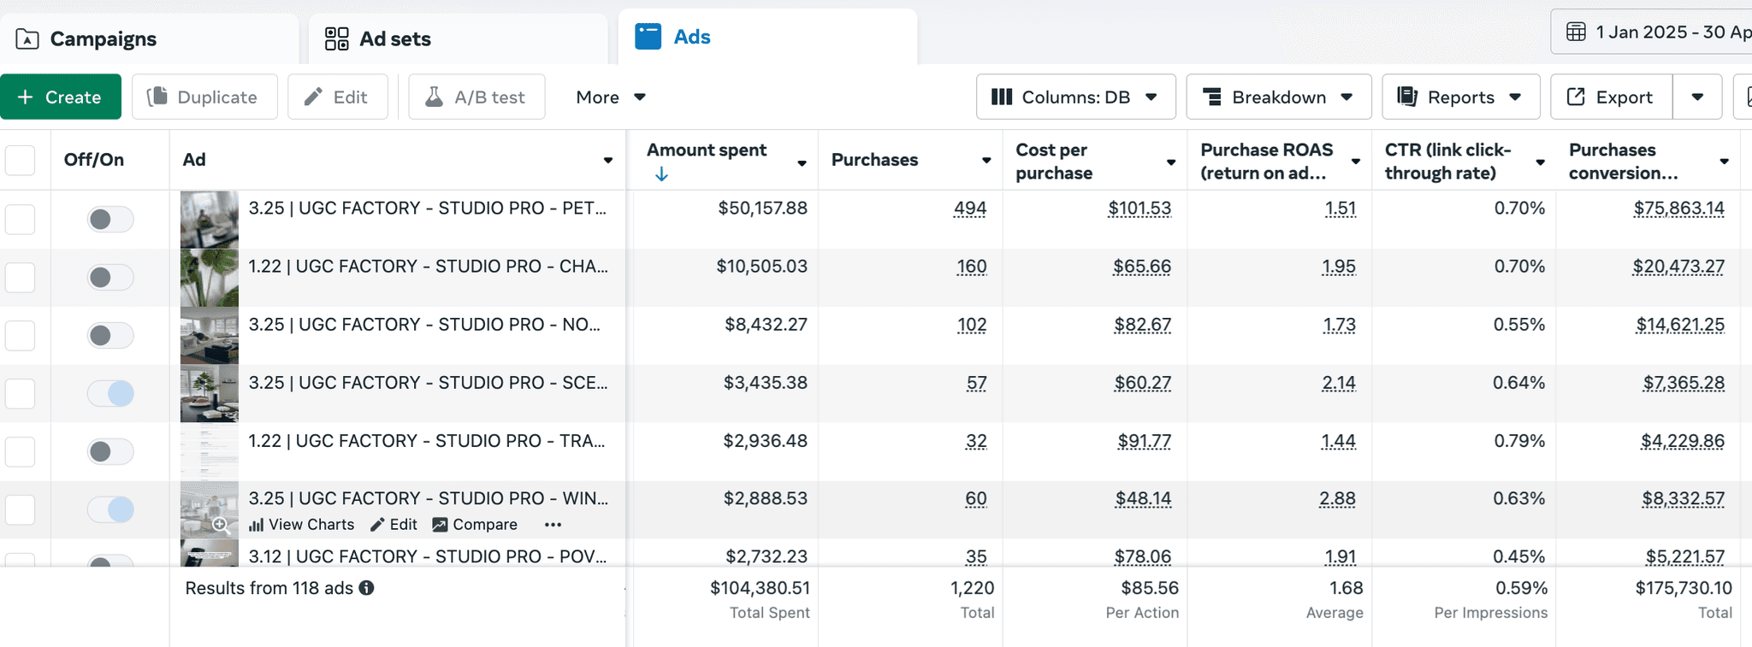Expand the Breakdown dropdown
This screenshot has width=1752, height=647.
click(1278, 97)
